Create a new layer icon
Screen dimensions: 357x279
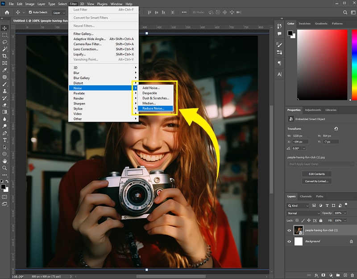(345, 275)
